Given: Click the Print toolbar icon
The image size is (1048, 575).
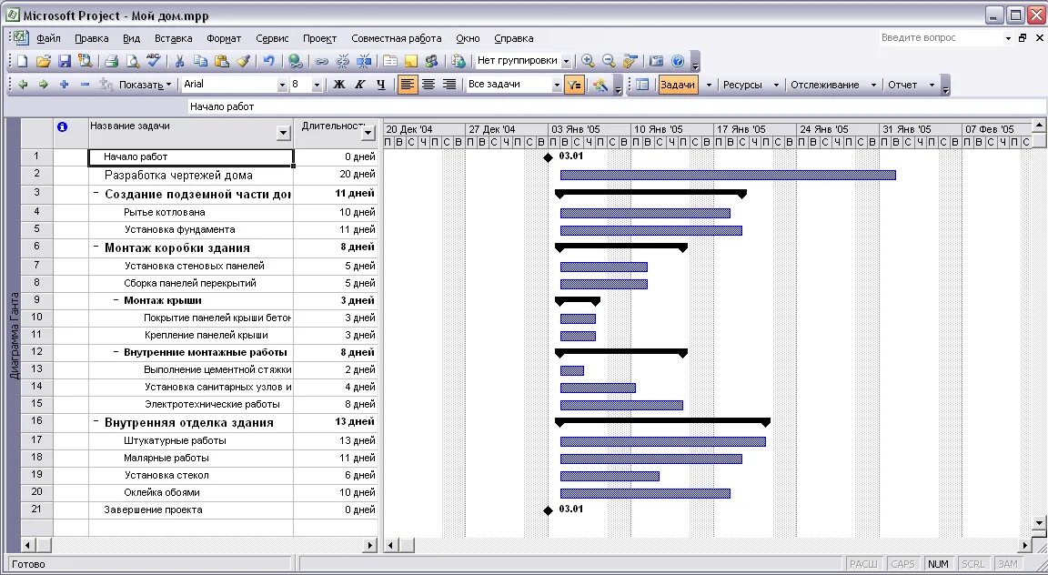Looking at the screenshot, I should coord(111,61).
